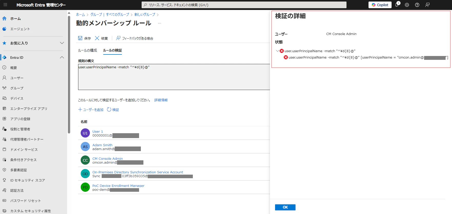The height and width of the screenshot is (214, 452).
Task: Open 多要素認証 in the sidebar
Action: tap(18, 170)
